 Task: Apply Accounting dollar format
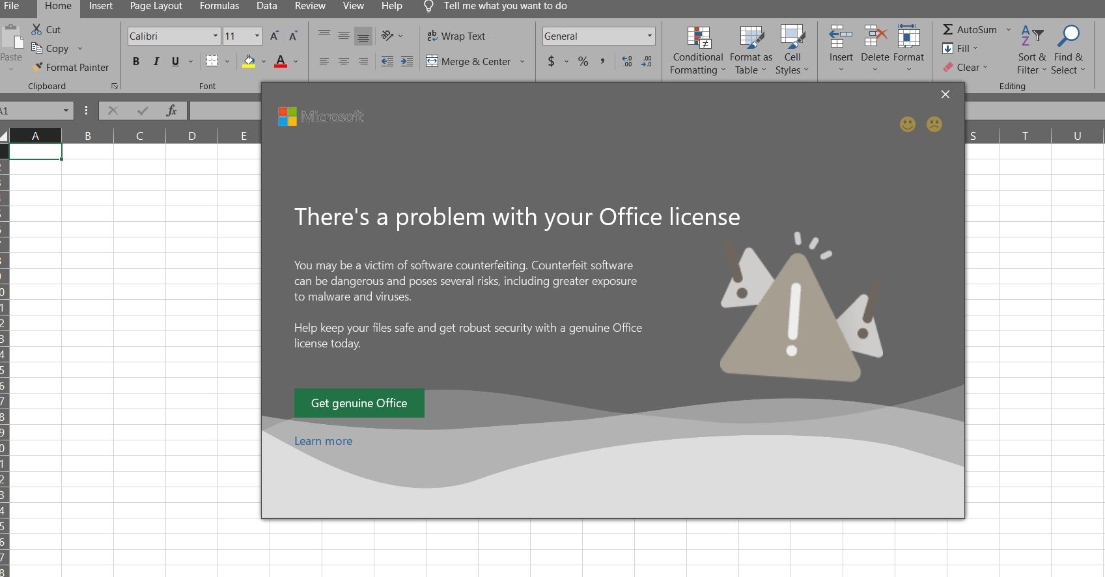click(x=552, y=61)
